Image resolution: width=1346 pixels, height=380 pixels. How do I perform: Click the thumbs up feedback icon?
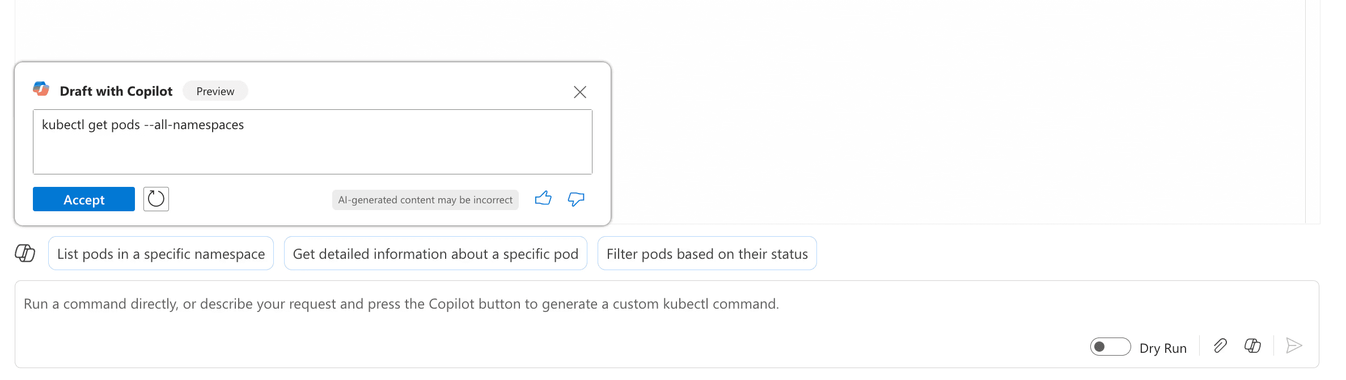coord(543,198)
